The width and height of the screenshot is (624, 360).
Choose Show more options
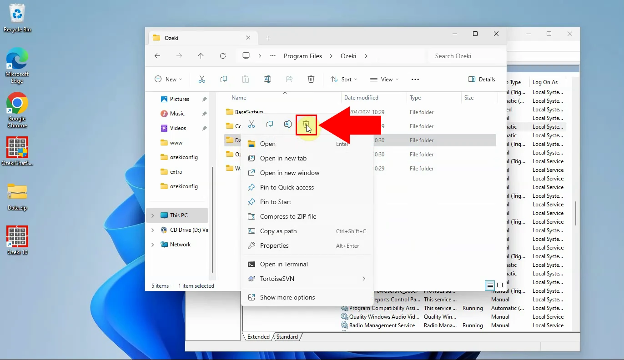[x=307, y=297]
